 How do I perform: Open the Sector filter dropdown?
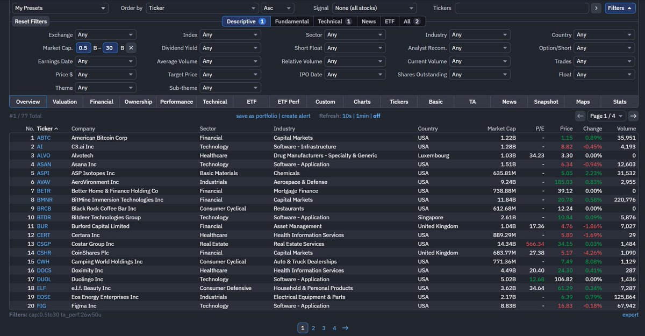click(355, 34)
